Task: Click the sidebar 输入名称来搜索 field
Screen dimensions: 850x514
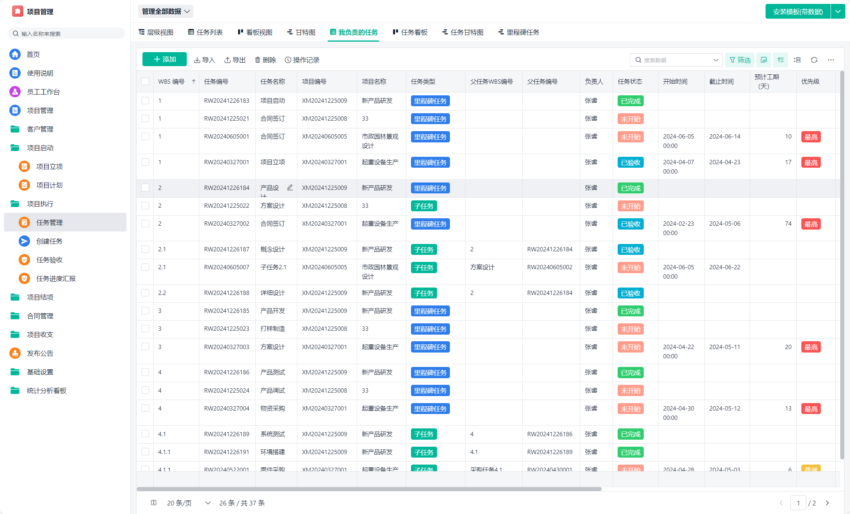Action: point(66,33)
